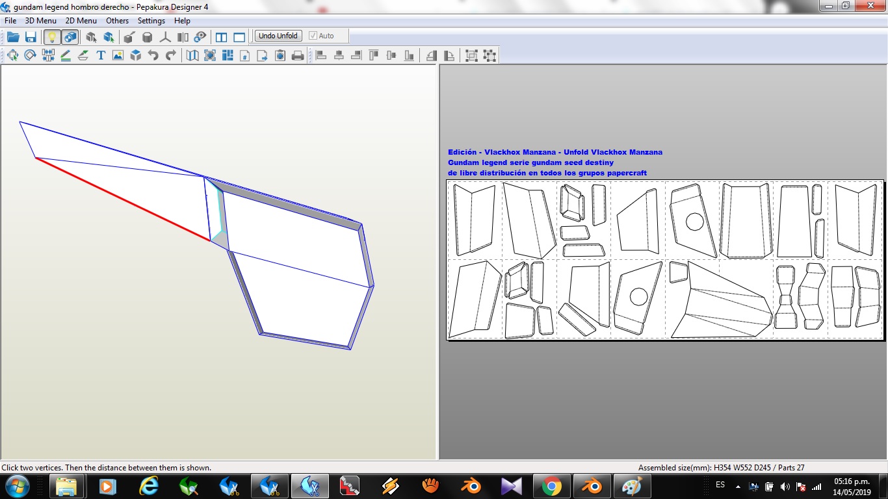This screenshot has height=499, width=888.
Task: Align parts to the left edge
Action: [321, 56]
